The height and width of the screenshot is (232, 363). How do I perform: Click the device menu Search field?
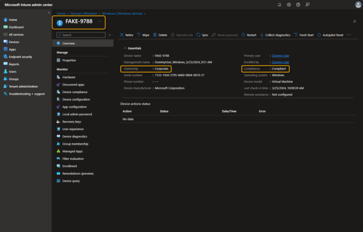click(80, 35)
